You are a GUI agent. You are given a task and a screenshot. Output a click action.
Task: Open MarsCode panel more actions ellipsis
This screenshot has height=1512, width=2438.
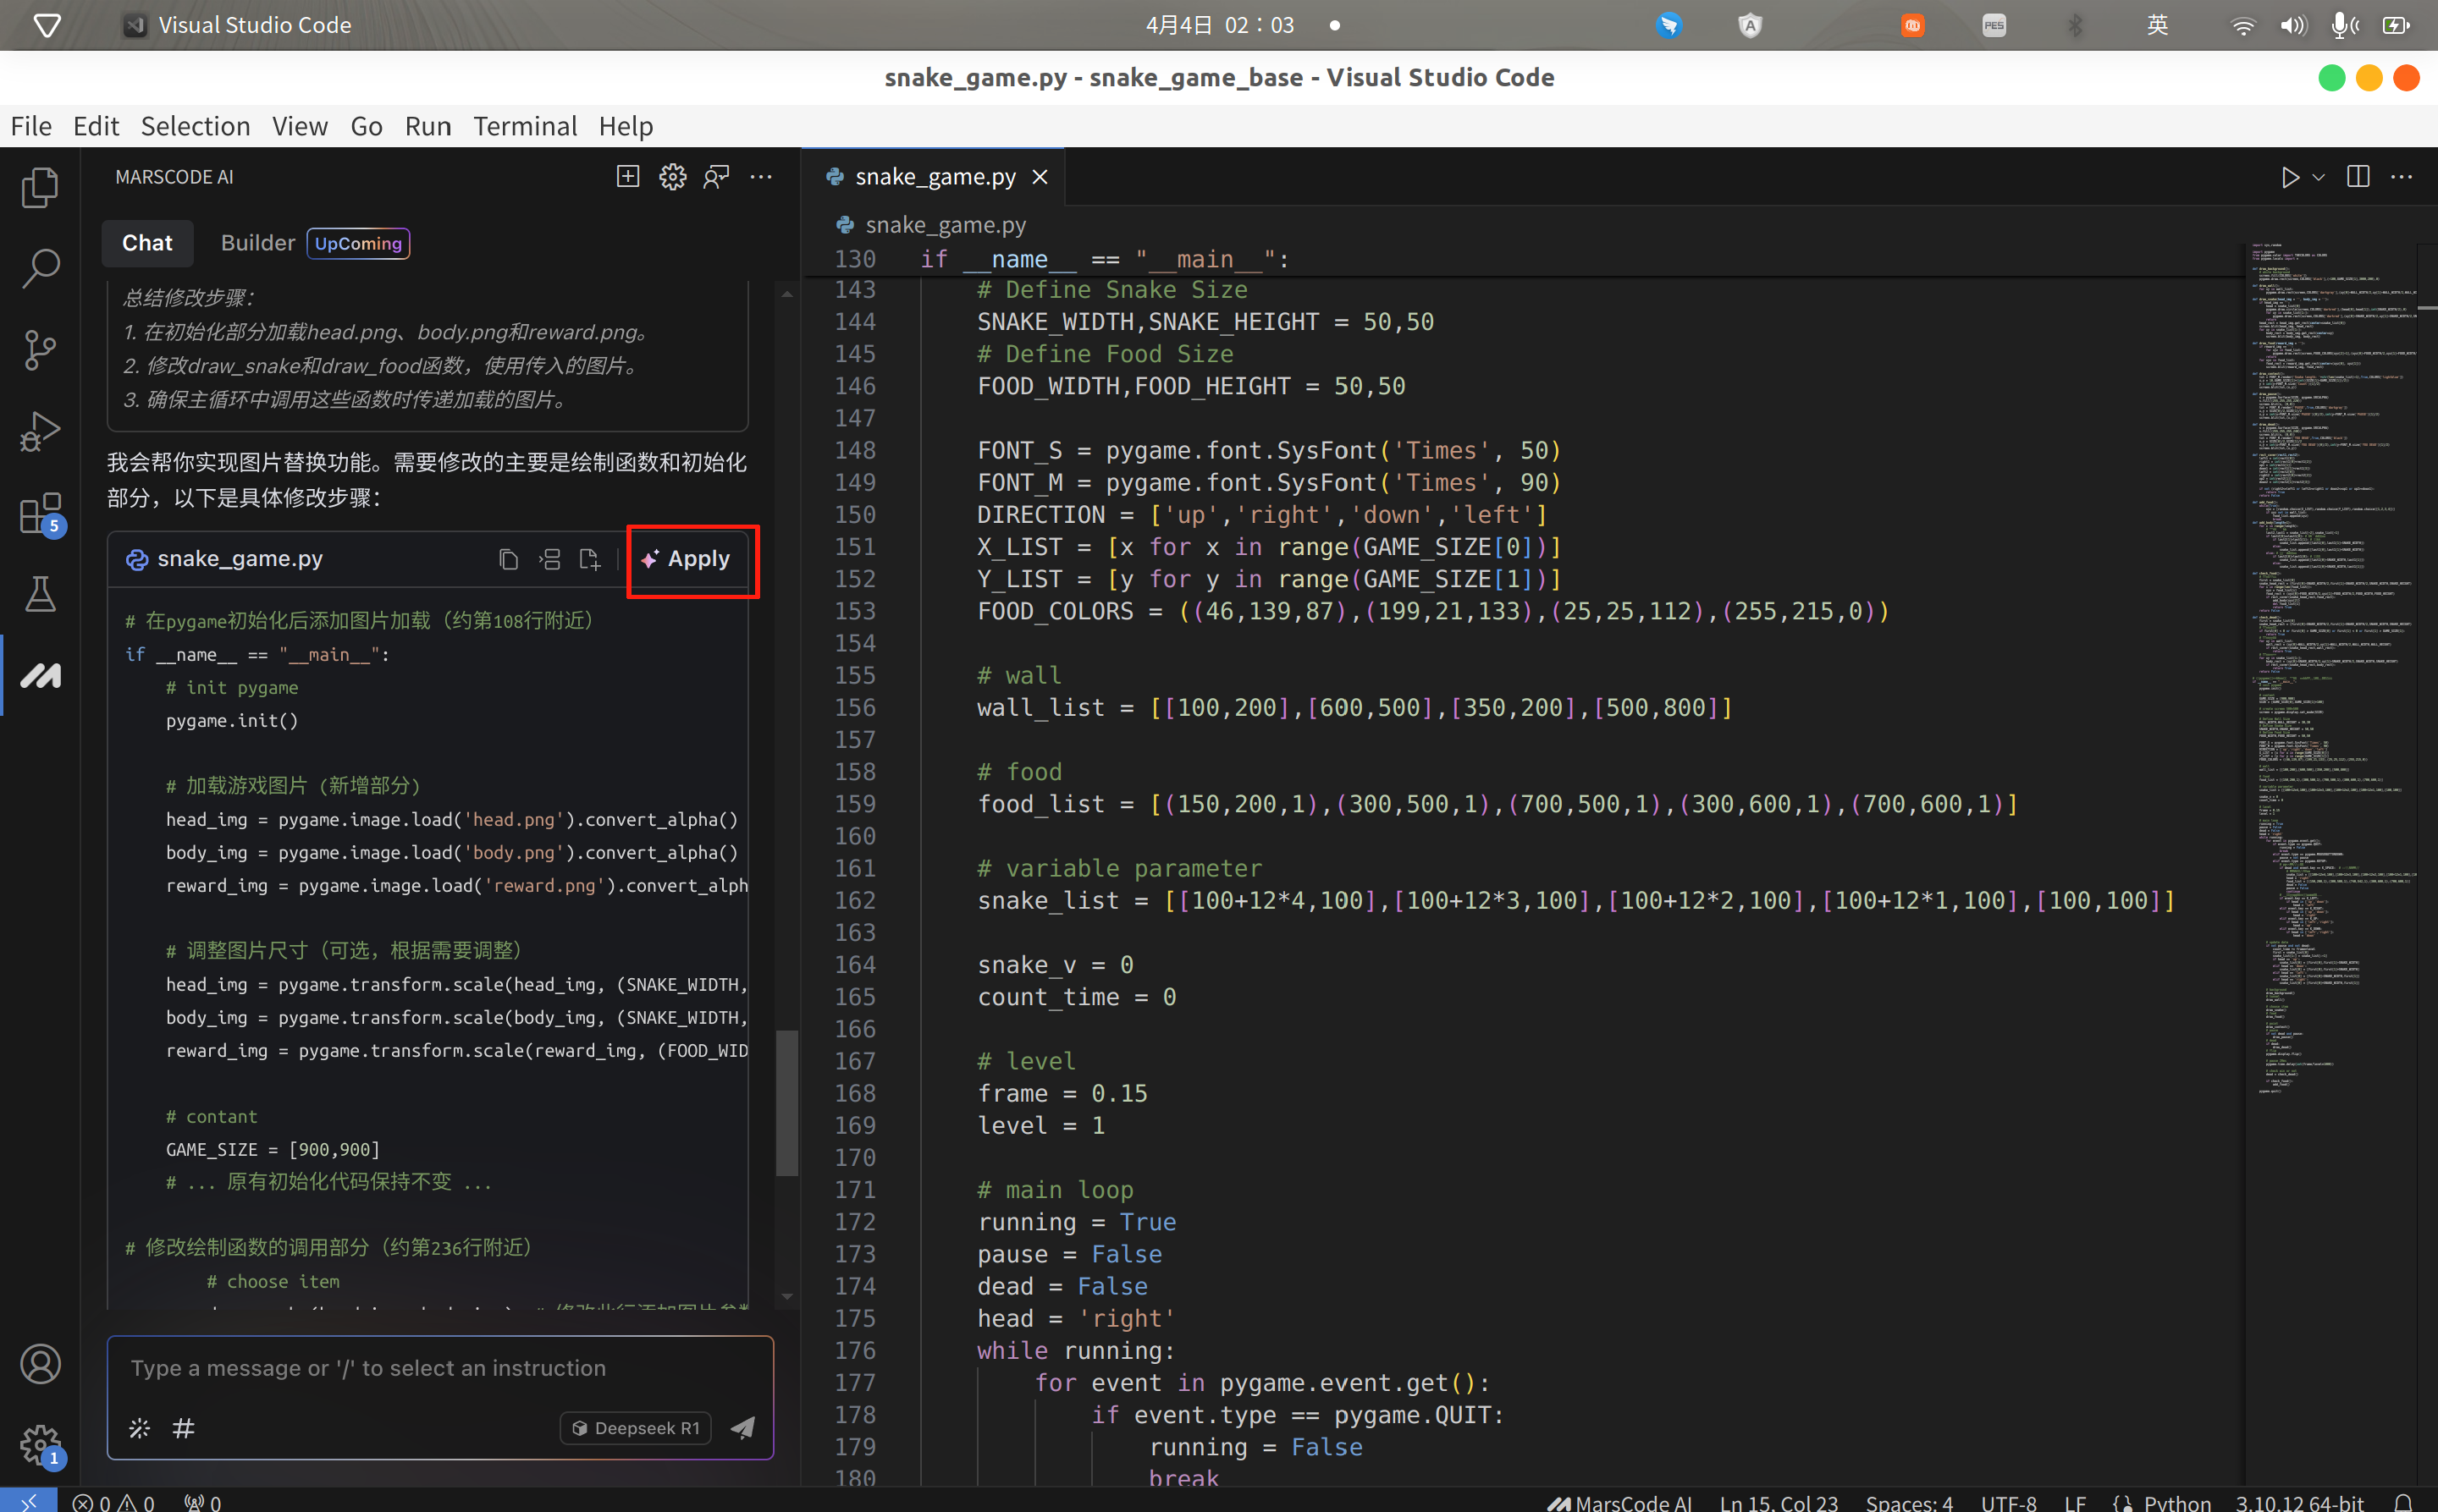pos(761,177)
